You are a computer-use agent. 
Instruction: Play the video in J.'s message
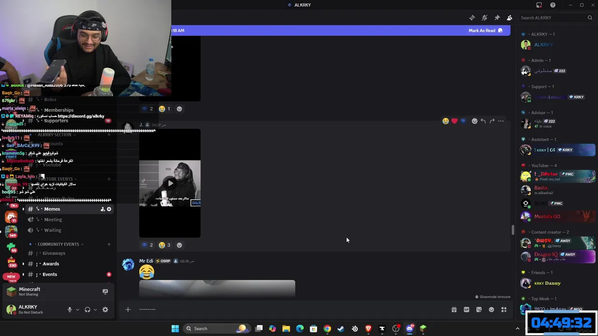coord(170,183)
